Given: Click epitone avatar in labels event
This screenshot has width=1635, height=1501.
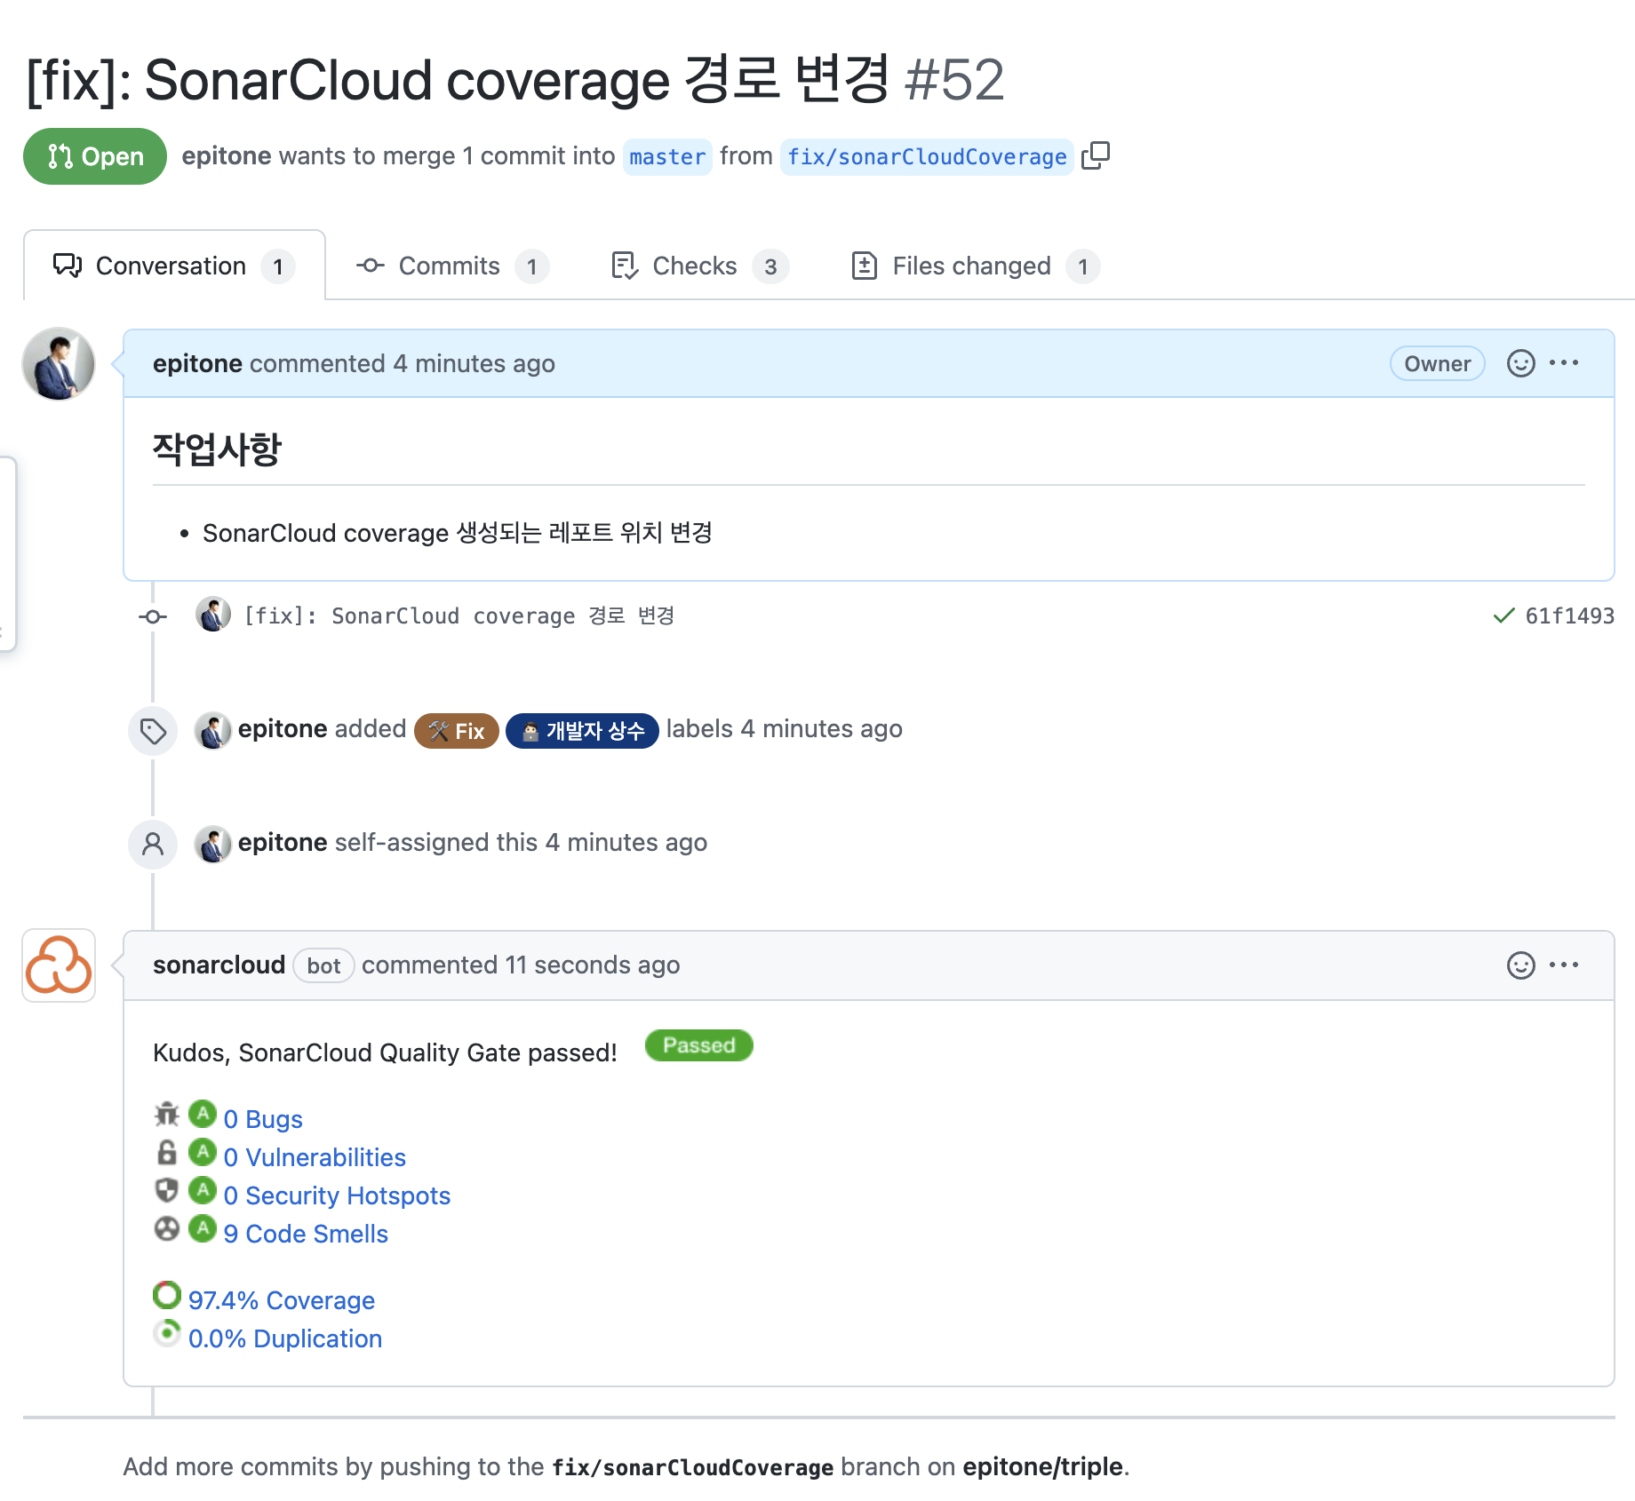Looking at the screenshot, I should (213, 730).
